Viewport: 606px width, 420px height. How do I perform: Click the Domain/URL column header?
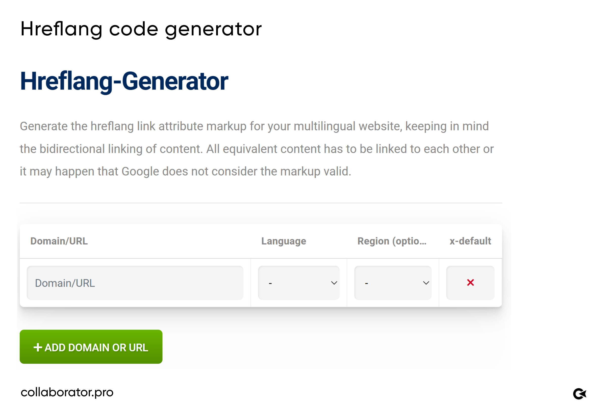[59, 241]
